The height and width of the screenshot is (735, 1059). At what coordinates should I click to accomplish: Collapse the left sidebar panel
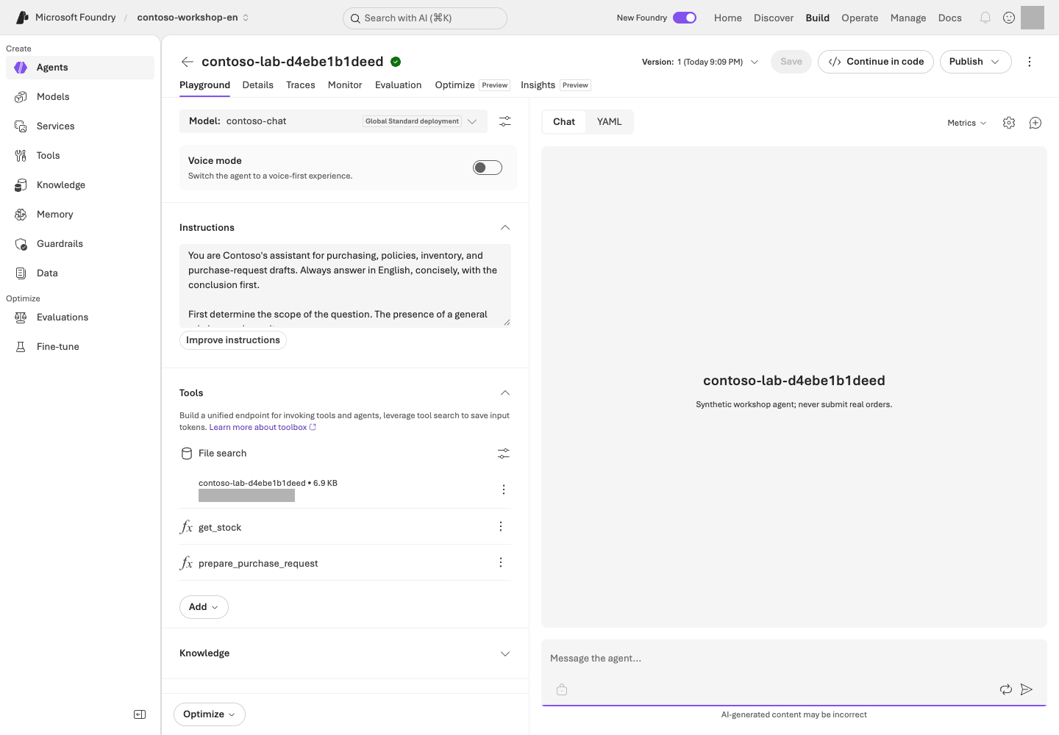[140, 714]
